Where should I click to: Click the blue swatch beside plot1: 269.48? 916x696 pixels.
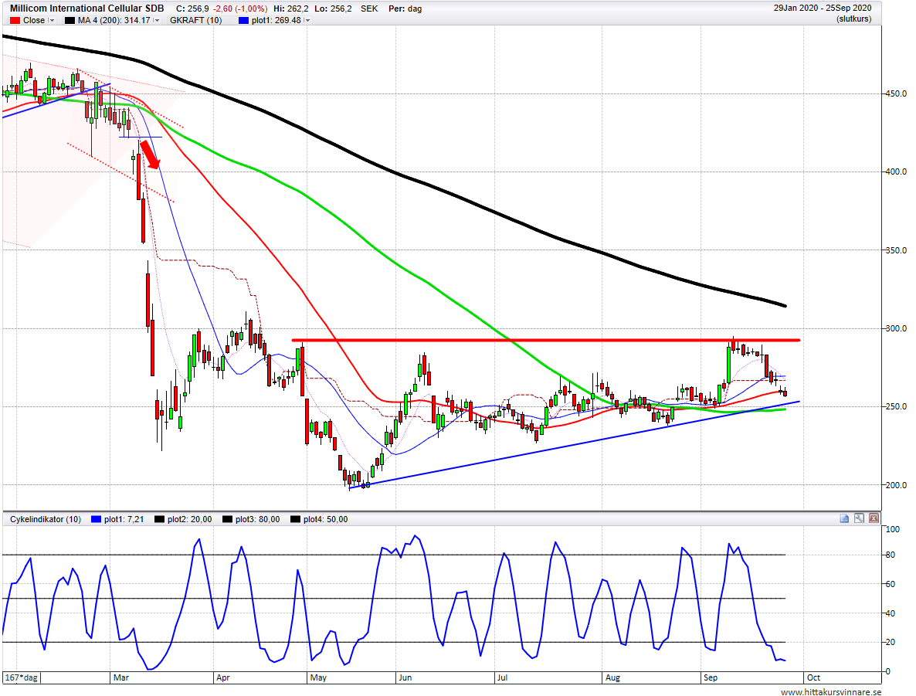point(243,20)
